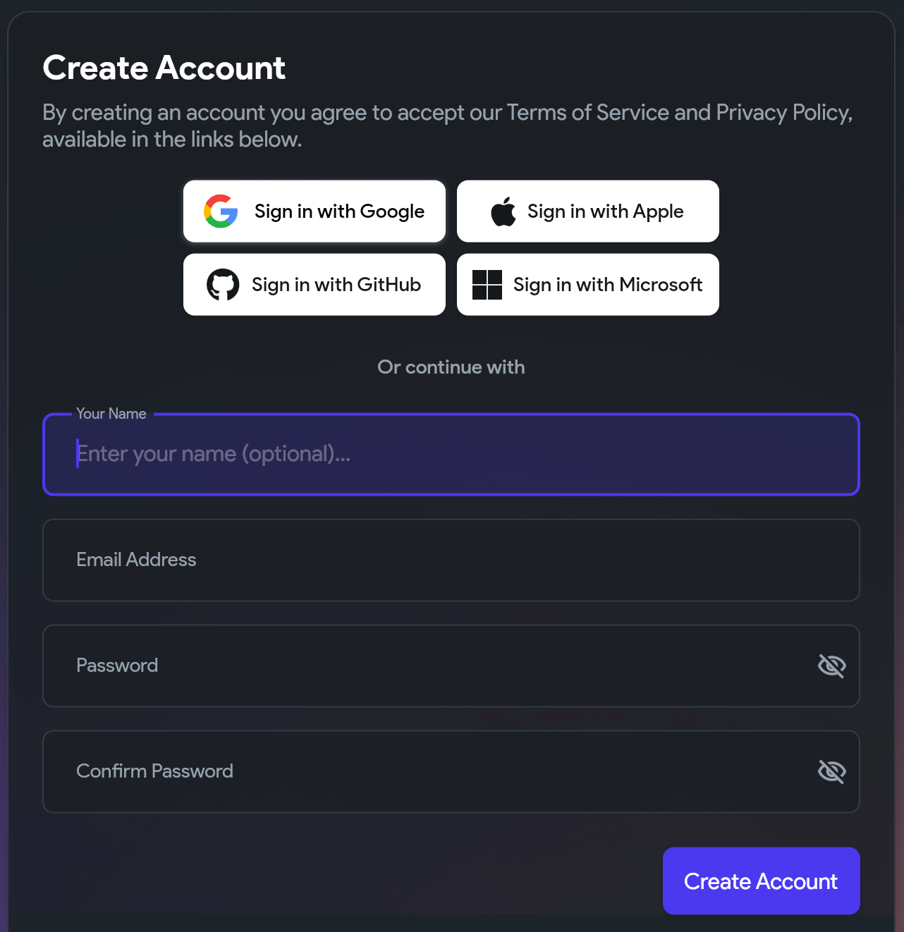The width and height of the screenshot is (904, 932).
Task: Select Sign in with Microsoft label
Action: pyautogui.click(x=608, y=285)
